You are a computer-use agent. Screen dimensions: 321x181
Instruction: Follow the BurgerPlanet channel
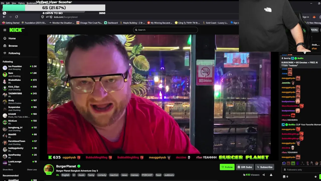tap(227, 167)
